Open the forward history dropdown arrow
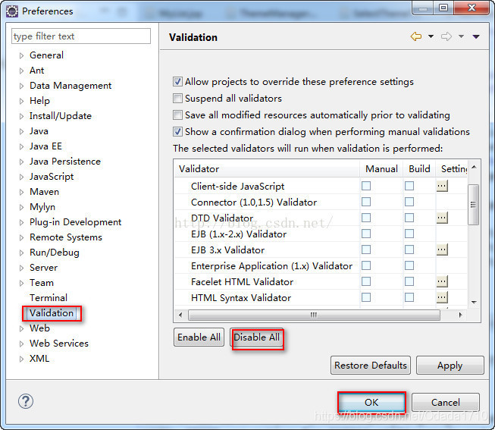The image size is (495, 430). pos(461,36)
